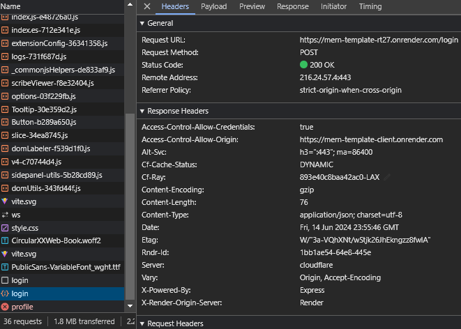Click the script icon beside domUtils-343fd44f.js
Image resolution: width=461 pixels, height=329 pixels.
click(5, 188)
